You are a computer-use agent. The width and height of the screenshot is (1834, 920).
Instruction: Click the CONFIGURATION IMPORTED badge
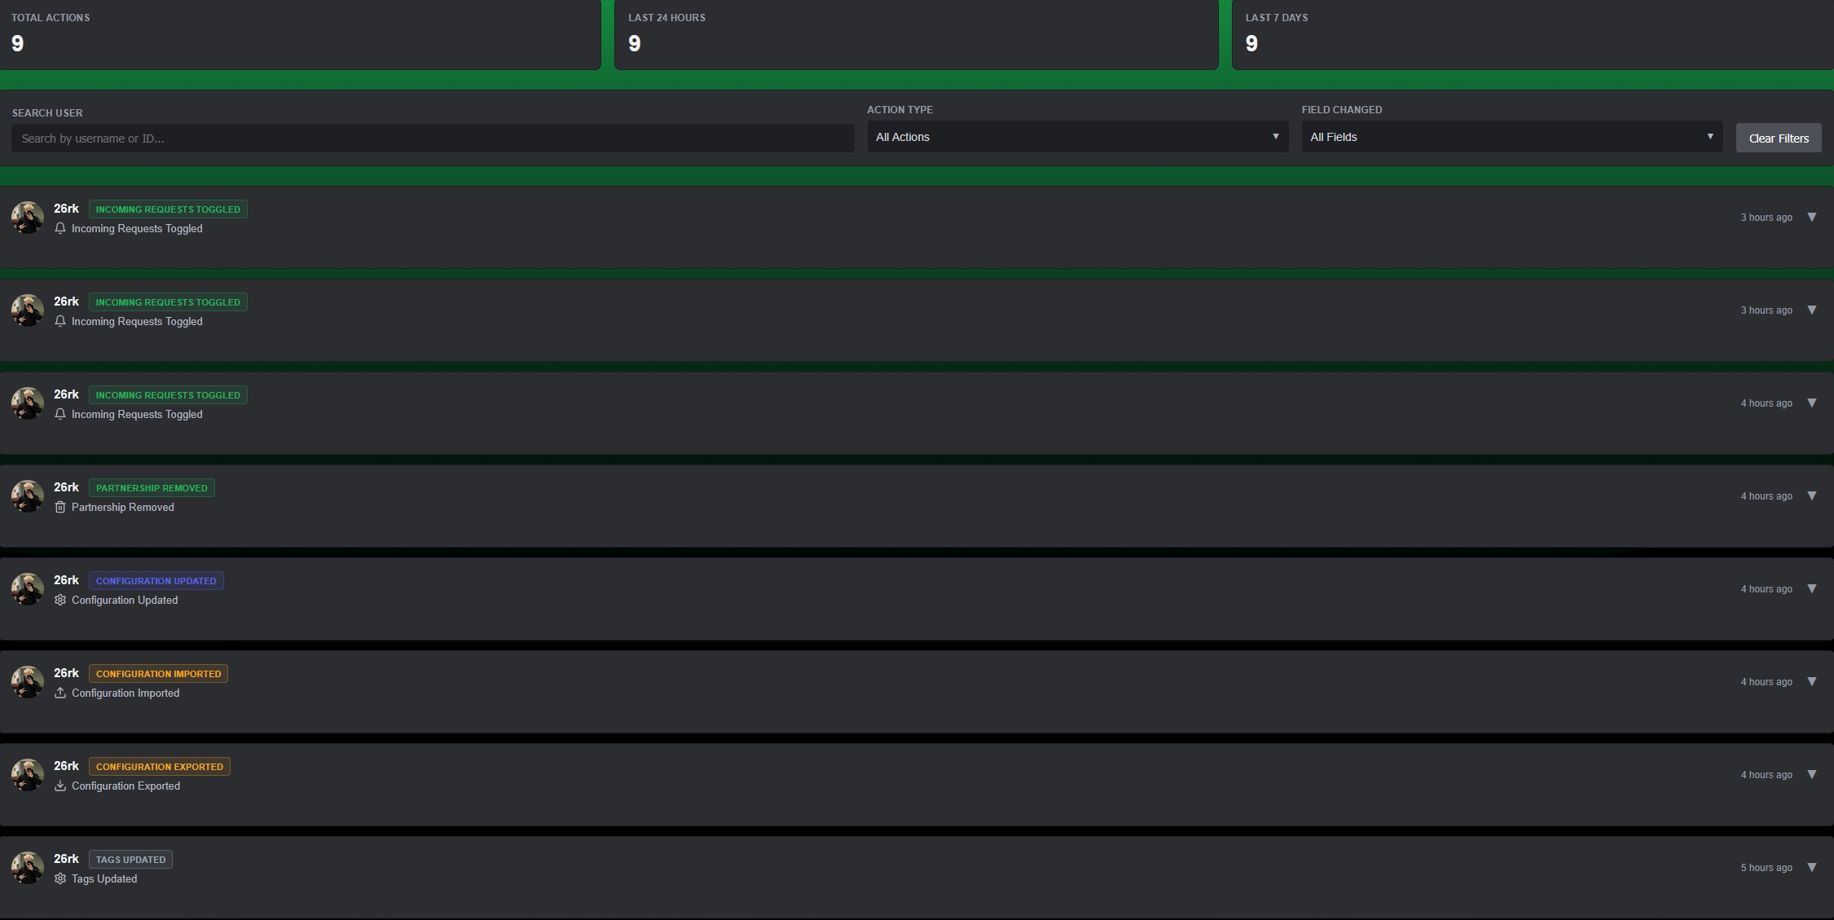pos(158,674)
